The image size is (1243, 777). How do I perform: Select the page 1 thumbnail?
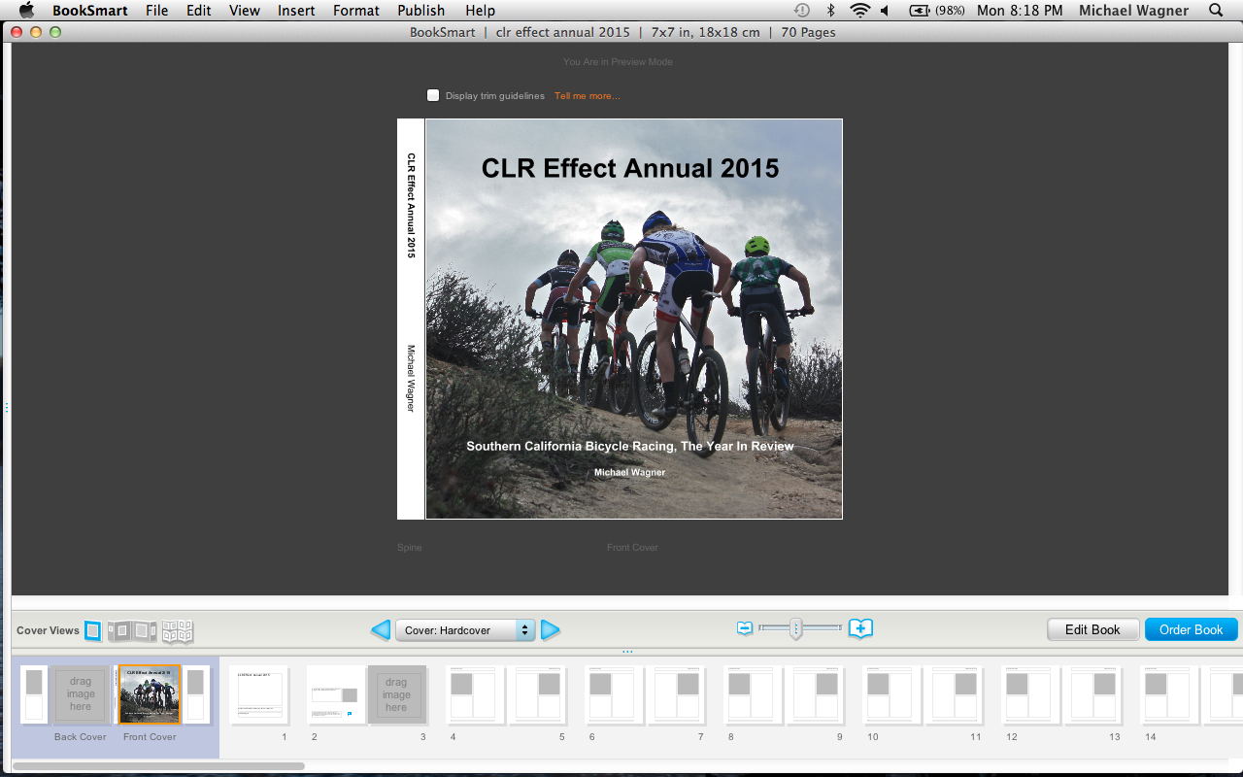(x=259, y=694)
